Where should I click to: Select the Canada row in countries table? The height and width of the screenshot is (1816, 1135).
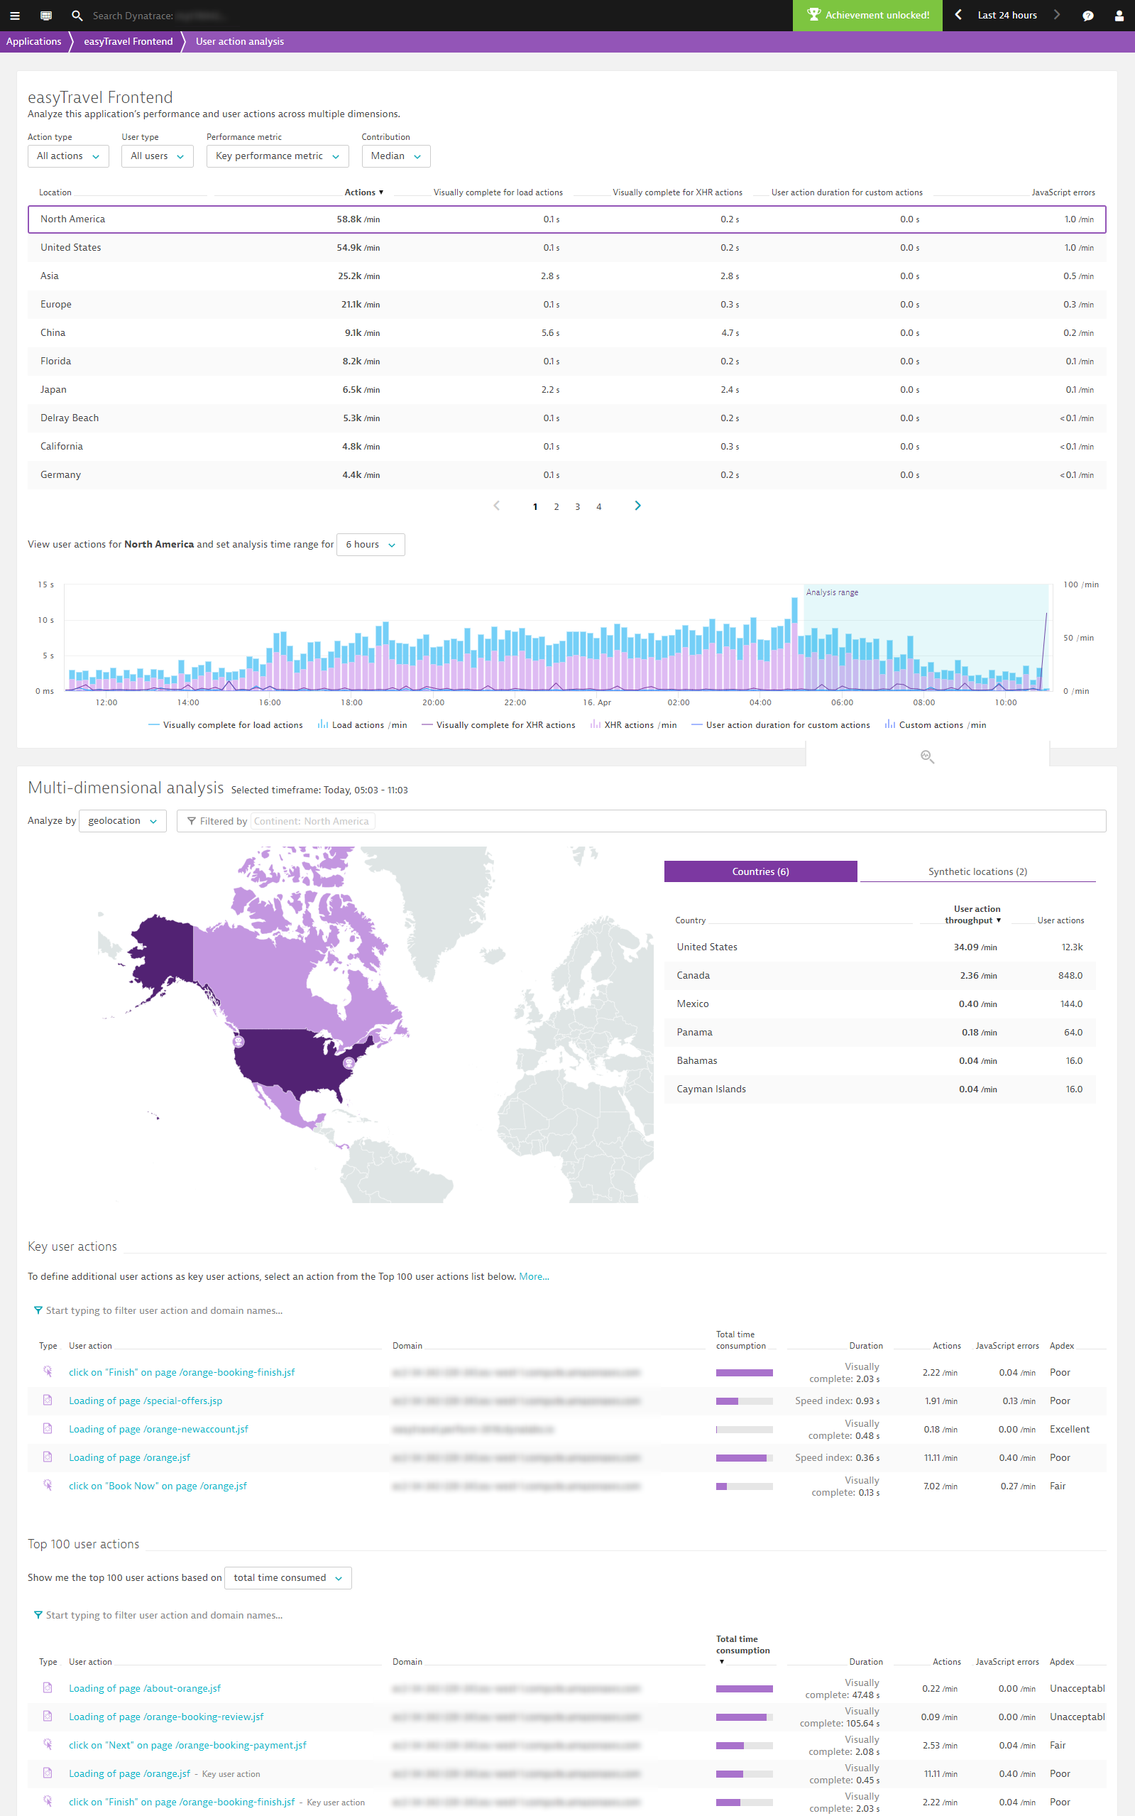(x=879, y=975)
